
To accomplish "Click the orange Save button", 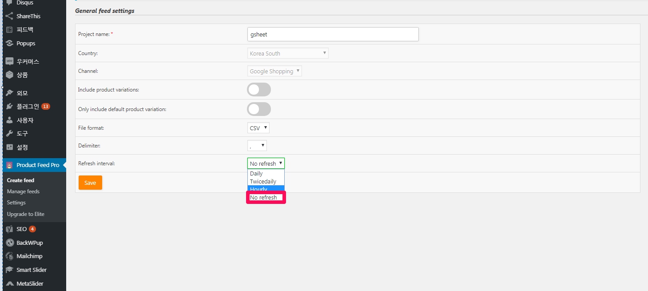I will pos(90,183).
